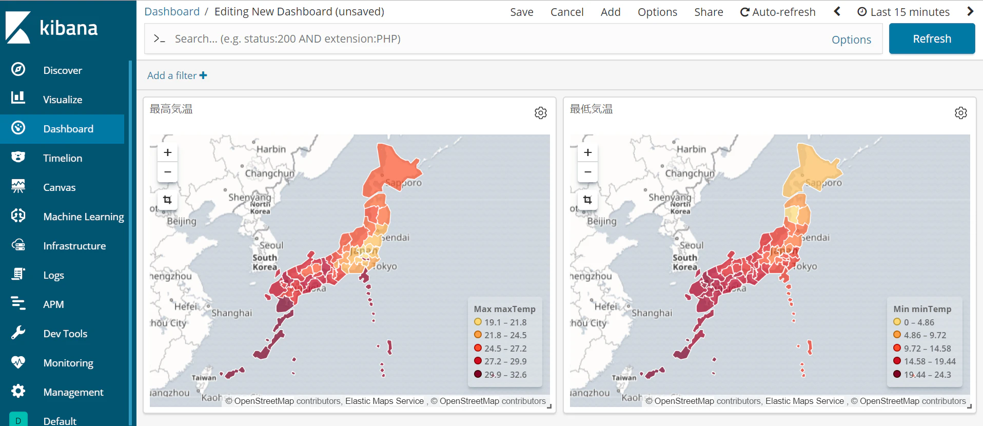Image resolution: width=983 pixels, height=426 pixels.
Task: Click the Dev Tools wrench icon
Action: coord(18,333)
